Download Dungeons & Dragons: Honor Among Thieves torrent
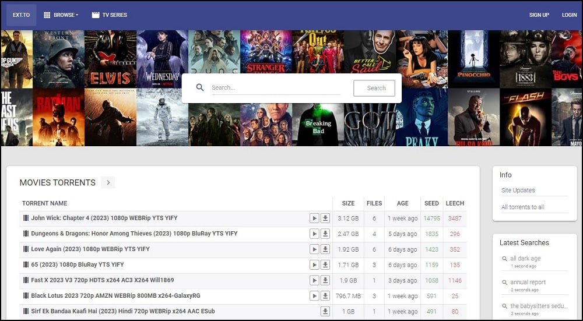The height and width of the screenshot is (321, 583). 325,234
